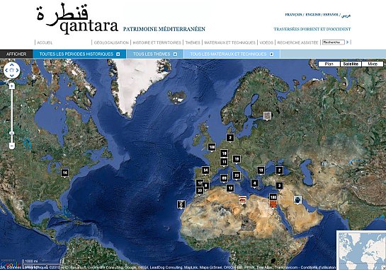
Task: Open the Thèmes menu item
Action: coord(193,42)
